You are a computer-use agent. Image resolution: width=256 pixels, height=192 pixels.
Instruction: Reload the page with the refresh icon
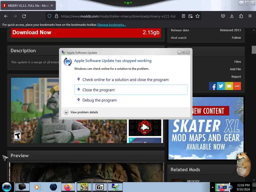click(x=24, y=16)
